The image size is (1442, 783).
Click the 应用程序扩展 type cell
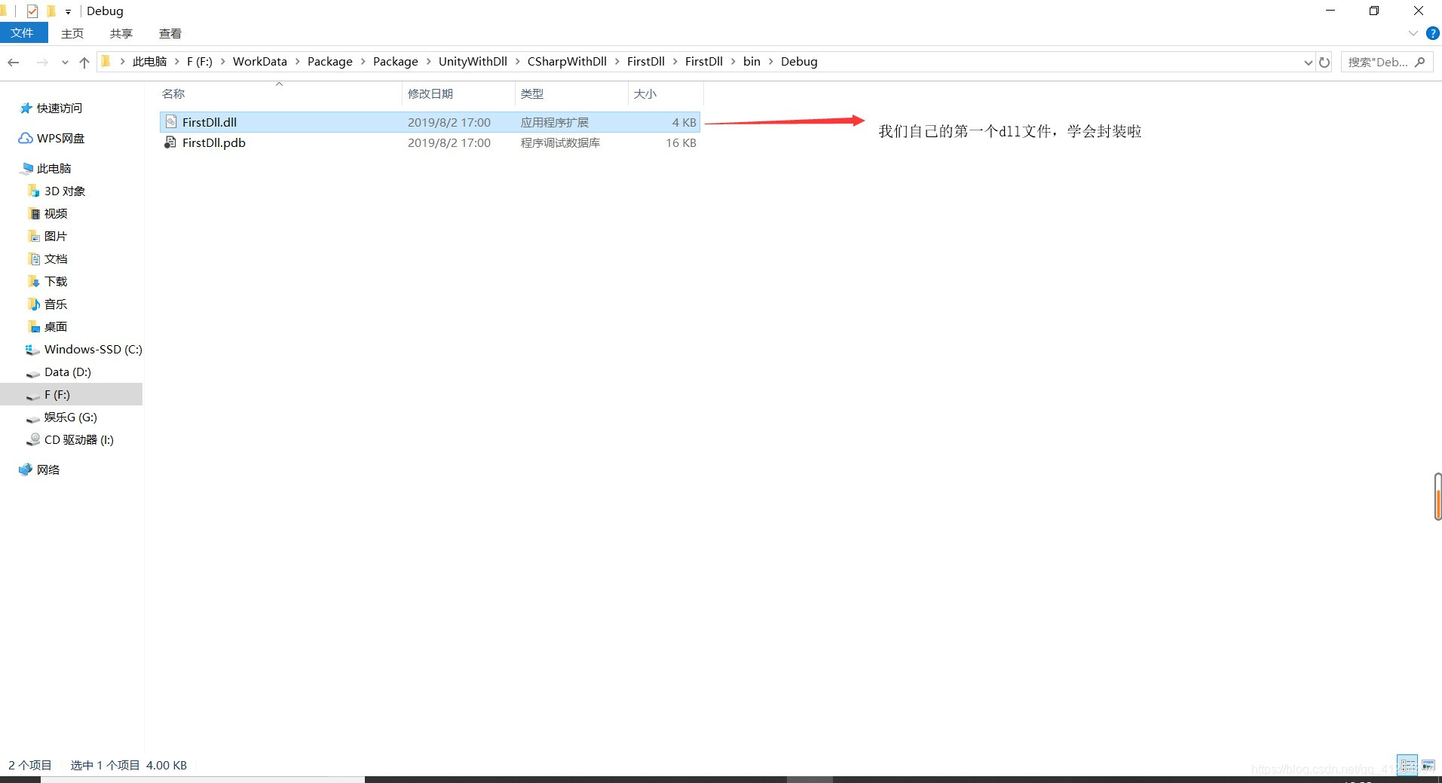click(555, 122)
